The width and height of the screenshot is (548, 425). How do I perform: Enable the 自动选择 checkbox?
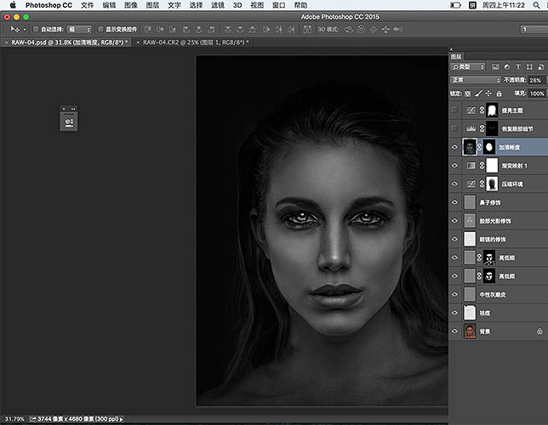click(36, 28)
